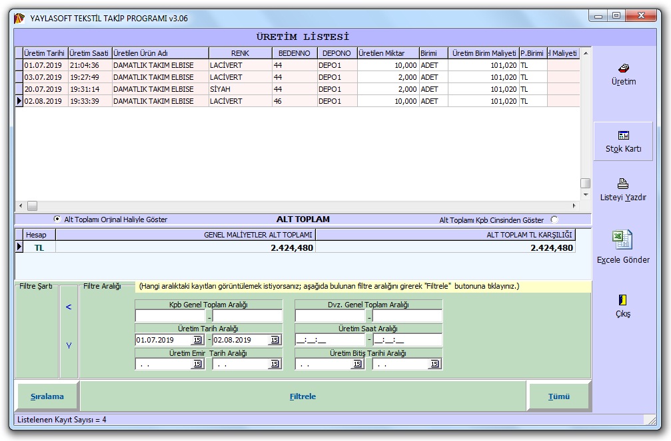Click the Sıralama button
Image resolution: width=671 pixels, height=441 pixels.
coord(47,396)
